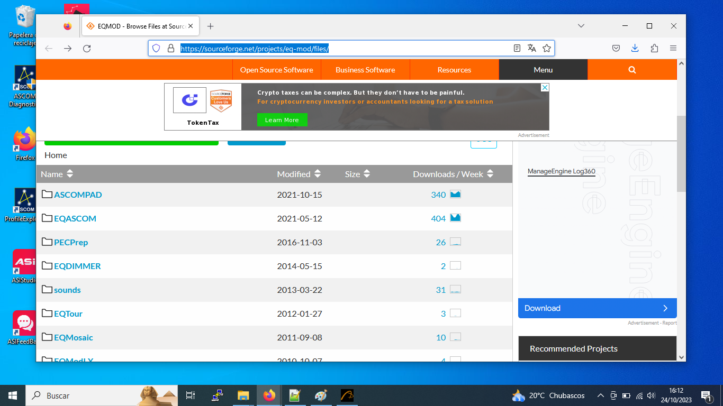Sort the file list by Name column
The image size is (723, 406).
coord(57,174)
